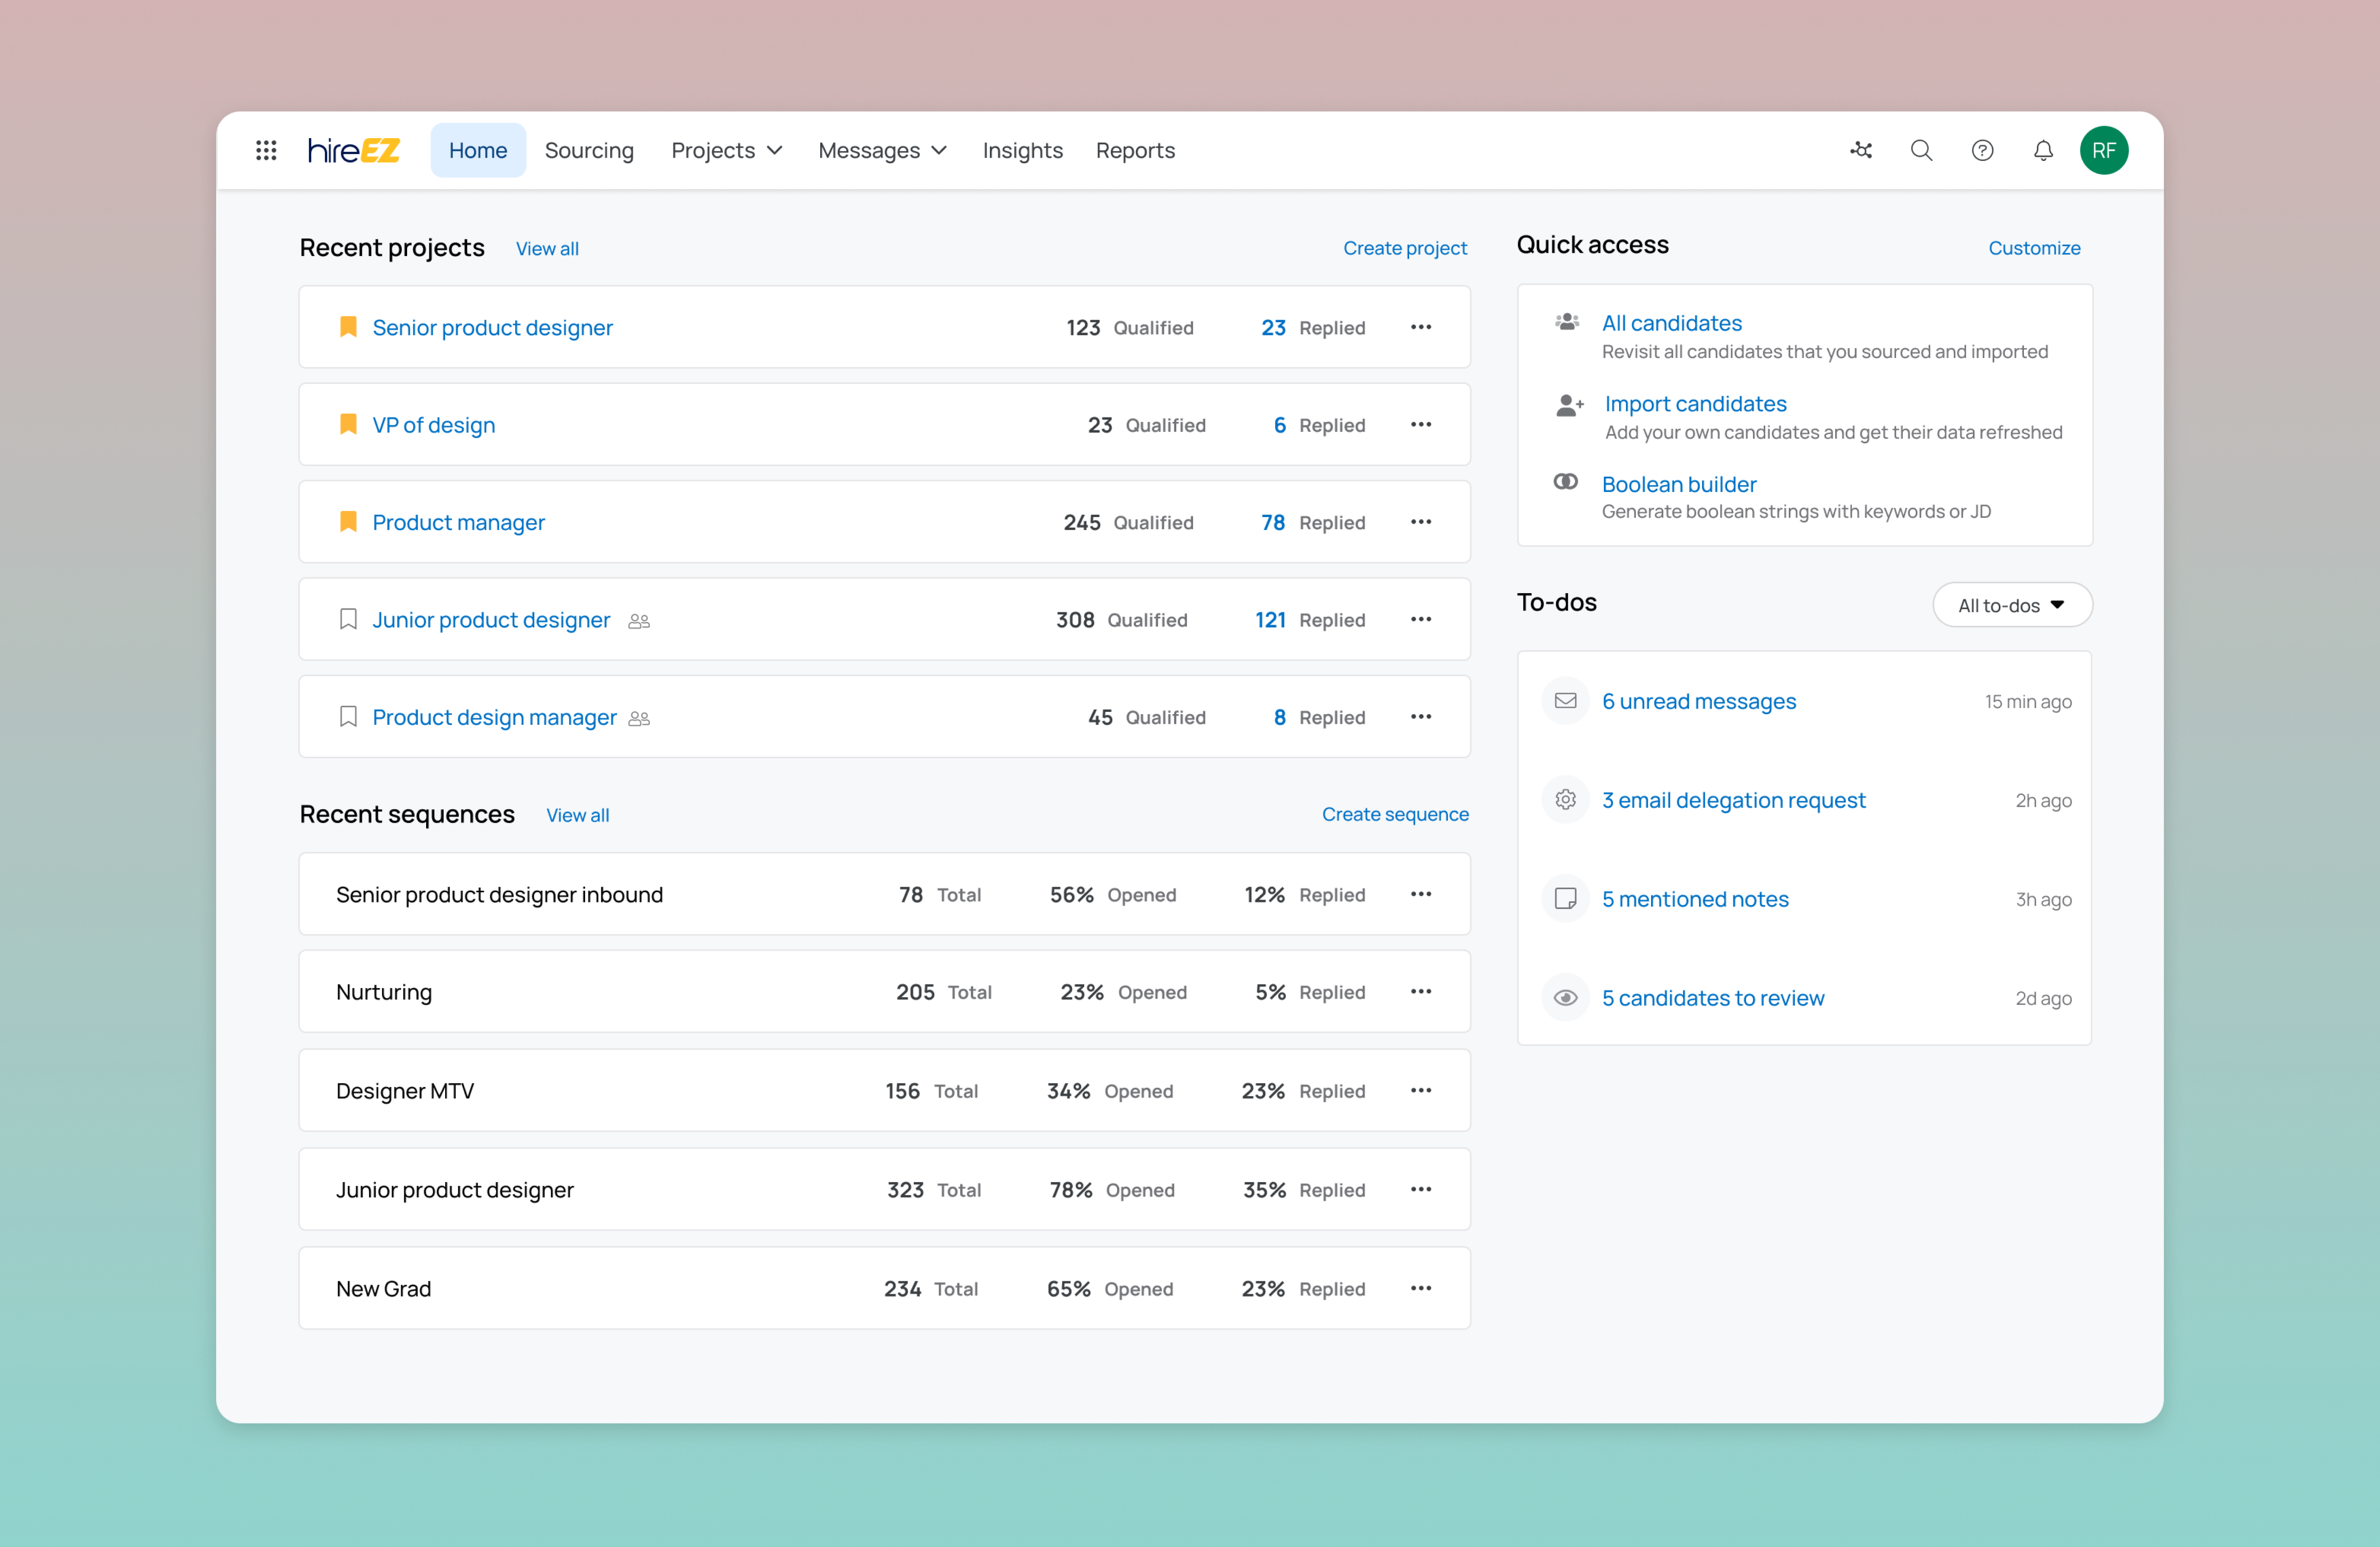Open the All to-dos filter dropdown
Viewport: 2380px width, 1547px height.
click(x=2011, y=605)
